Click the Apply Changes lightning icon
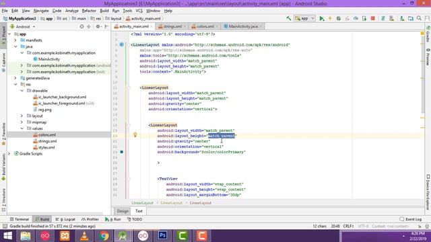Screen dimensions: 431x242 click(330, 18)
